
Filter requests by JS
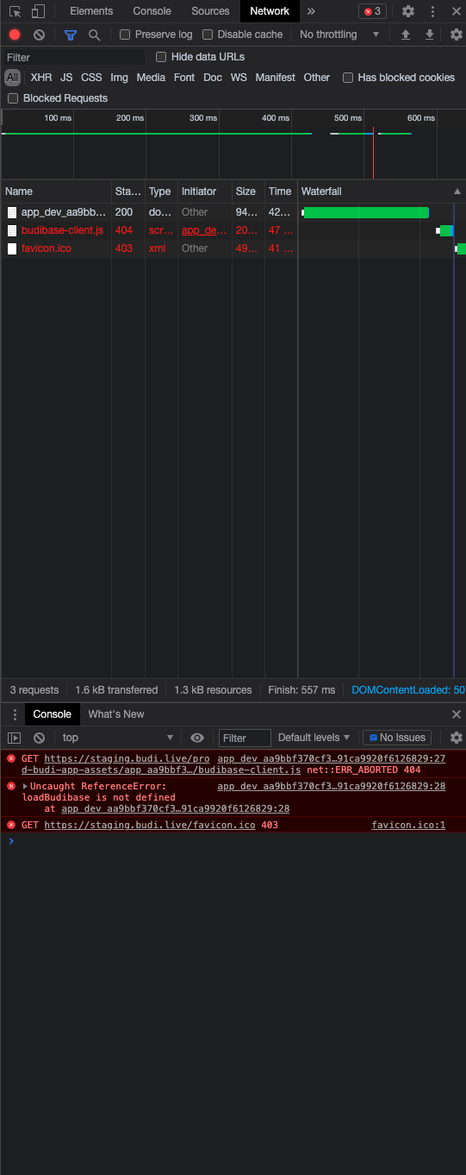(66, 78)
